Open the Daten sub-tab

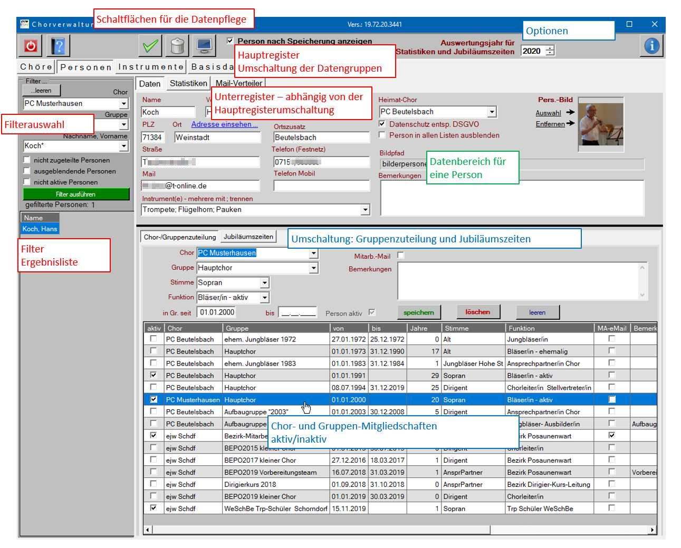coord(150,84)
